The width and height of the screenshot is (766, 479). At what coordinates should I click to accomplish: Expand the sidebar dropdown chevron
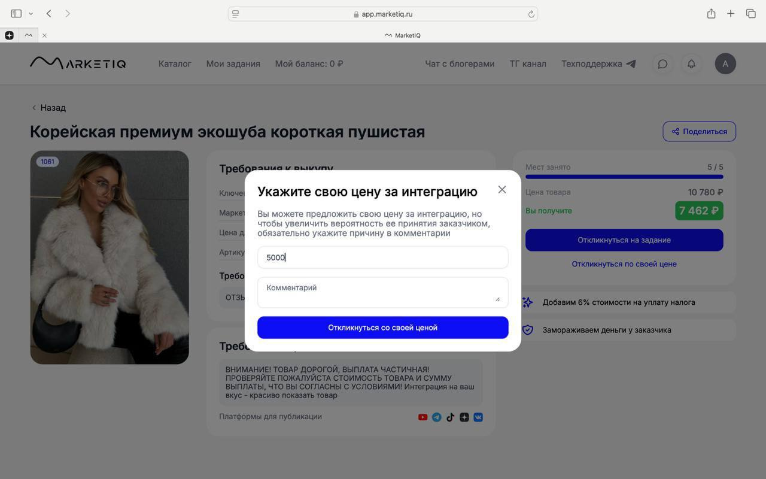(31, 13)
